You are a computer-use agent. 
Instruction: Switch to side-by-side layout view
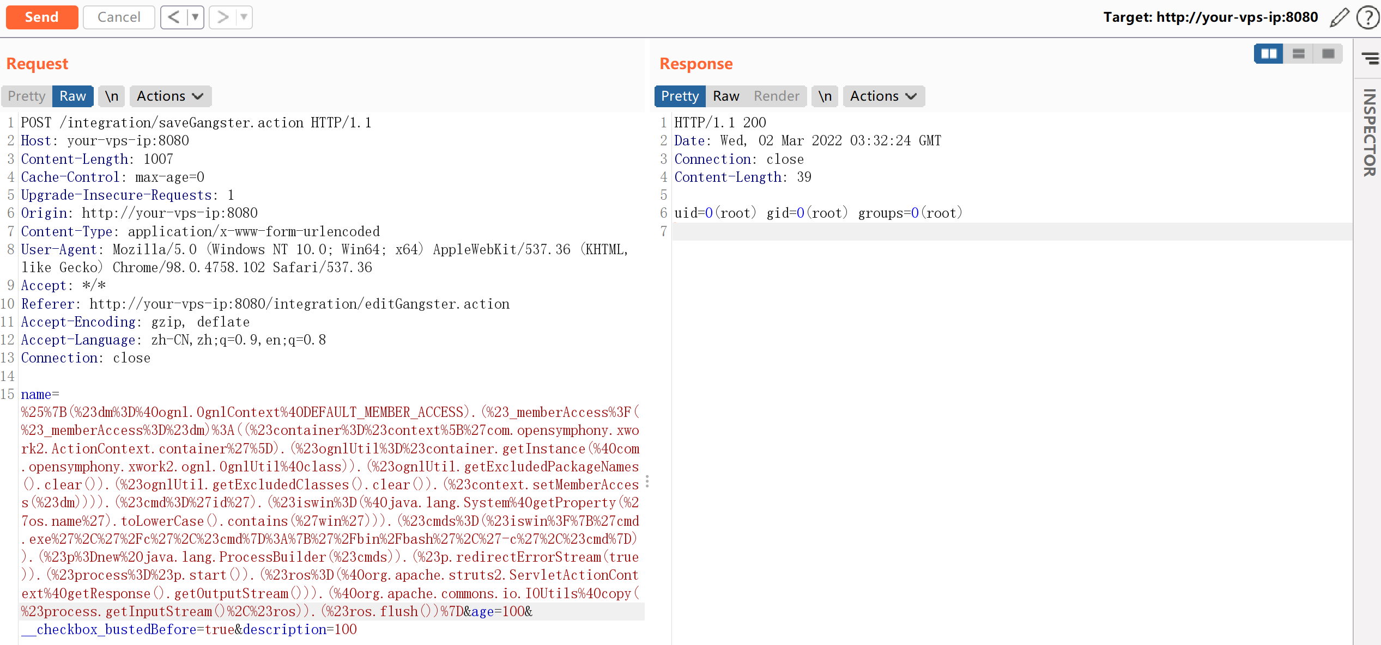(x=1268, y=54)
